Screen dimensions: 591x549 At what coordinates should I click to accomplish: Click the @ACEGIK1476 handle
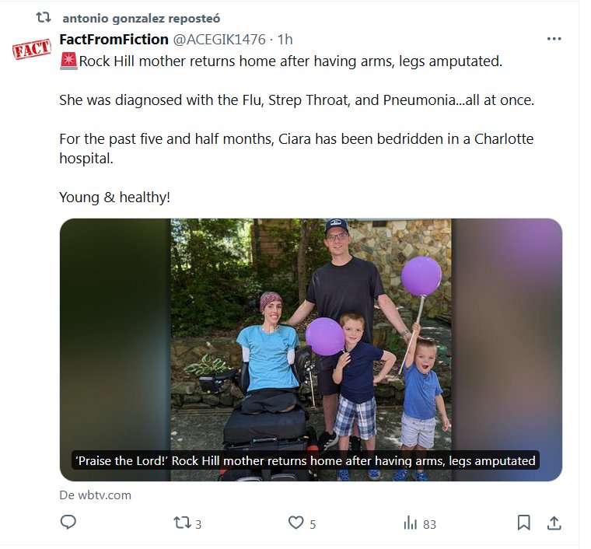[219, 39]
